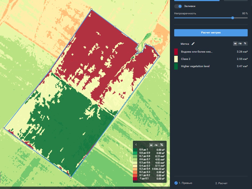252x189 pixels.
Task: Select the м unit in the legend
Action: point(151,145)
